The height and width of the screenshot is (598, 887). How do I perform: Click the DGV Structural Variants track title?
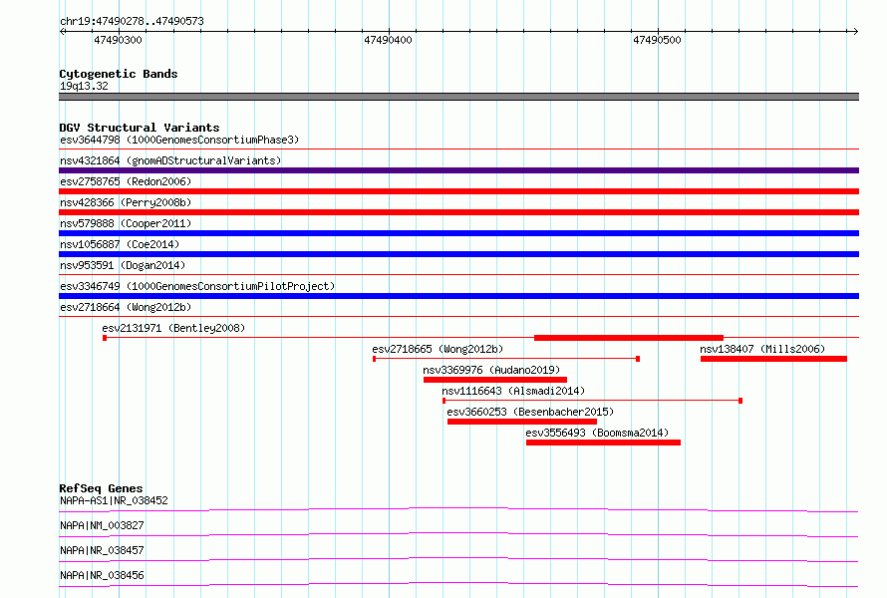[x=140, y=128]
